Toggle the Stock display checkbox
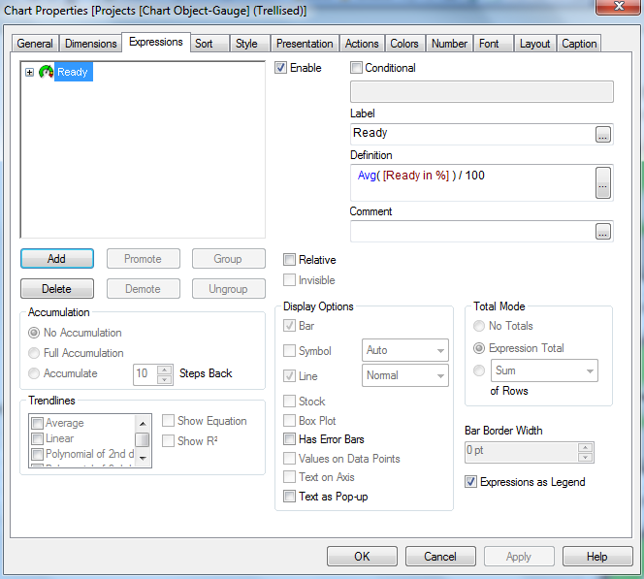Screen dimensions: 644x579 289,401
